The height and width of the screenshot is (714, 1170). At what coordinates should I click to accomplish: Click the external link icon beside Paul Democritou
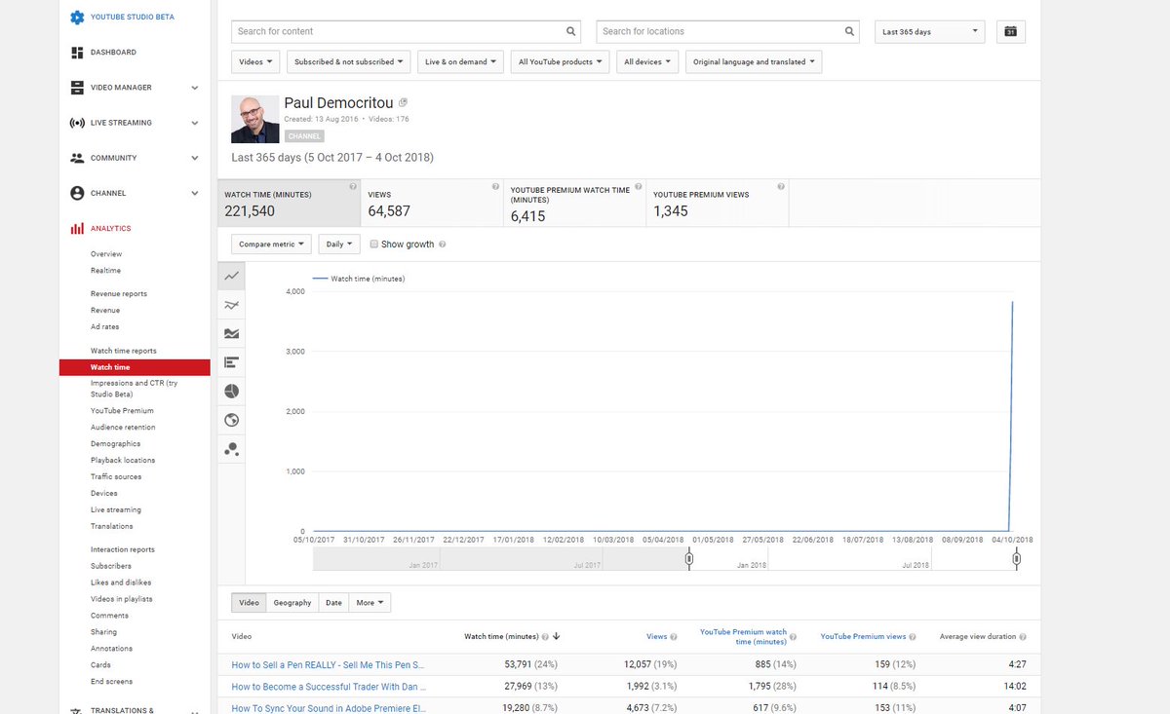pyautogui.click(x=403, y=102)
